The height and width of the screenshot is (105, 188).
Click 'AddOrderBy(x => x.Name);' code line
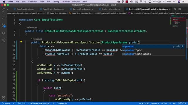[x=55, y=73]
